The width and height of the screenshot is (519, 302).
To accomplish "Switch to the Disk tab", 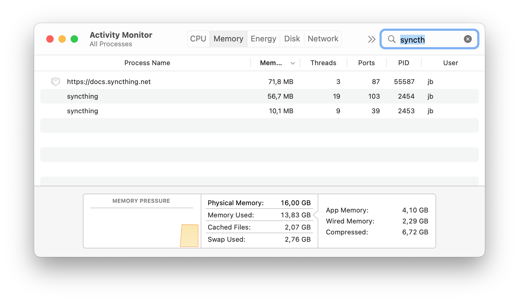I will (292, 39).
